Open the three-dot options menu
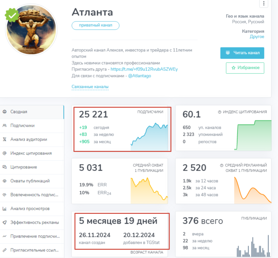 pyautogui.click(x=263, y=3)
